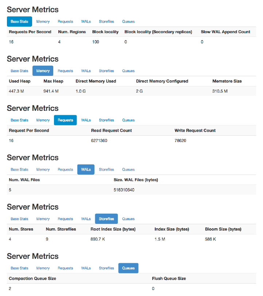Open WALs tab in Read Request Count panel

[86, 120]
